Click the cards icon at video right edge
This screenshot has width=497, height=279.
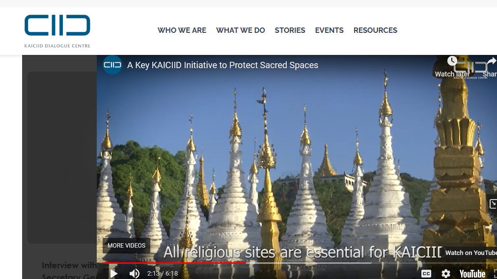(x=493, y=204)
